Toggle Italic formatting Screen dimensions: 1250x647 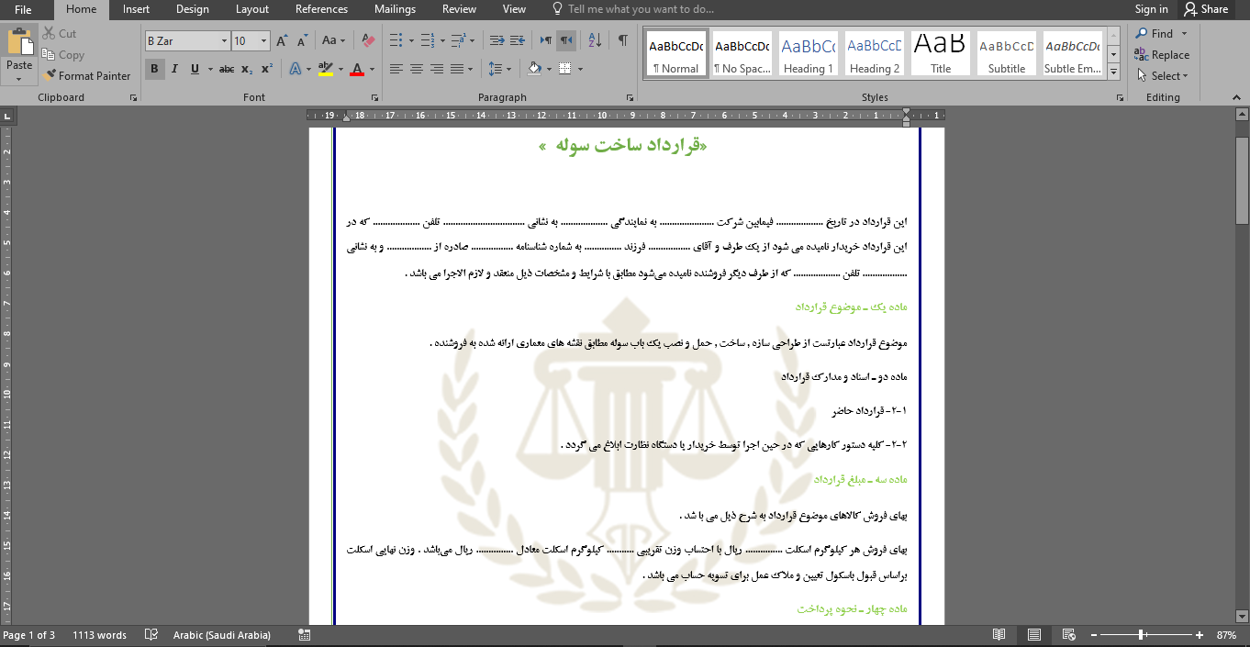(x=174, y=69)
